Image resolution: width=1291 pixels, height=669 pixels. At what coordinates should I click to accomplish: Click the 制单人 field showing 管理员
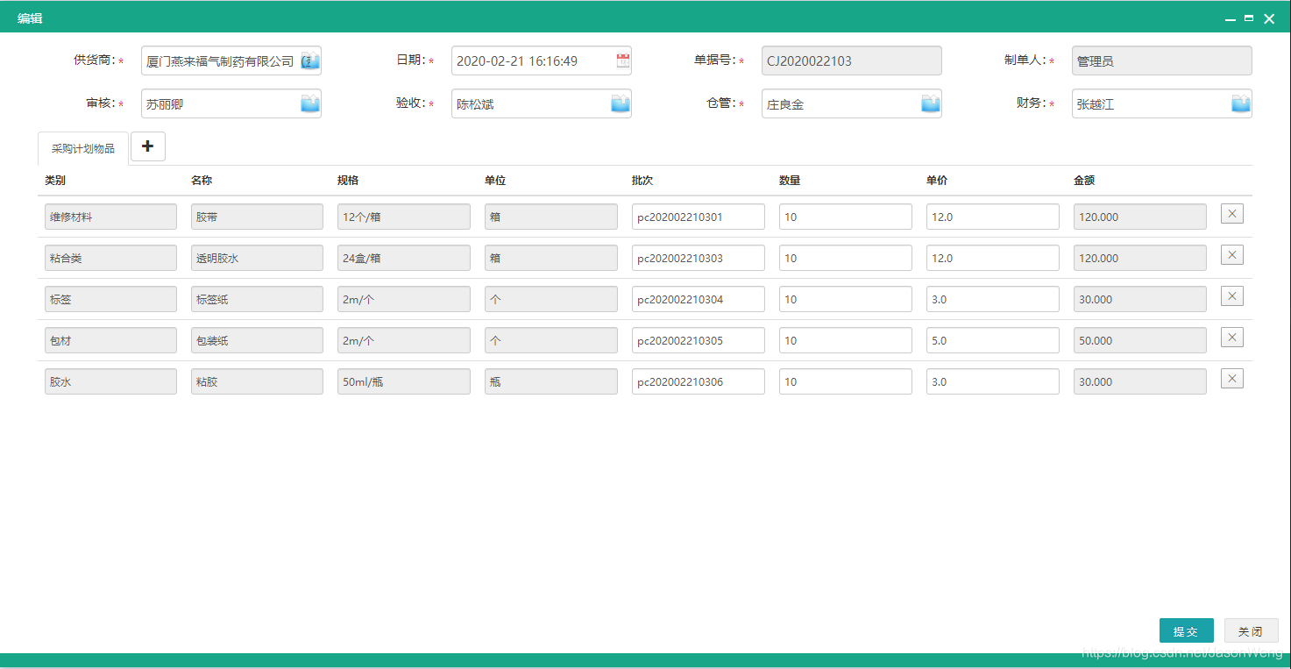coord(1162,61)
